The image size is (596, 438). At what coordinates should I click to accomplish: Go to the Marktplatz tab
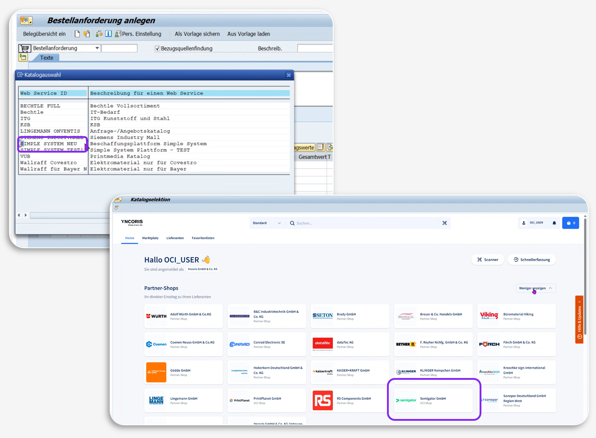coord(150,238)
